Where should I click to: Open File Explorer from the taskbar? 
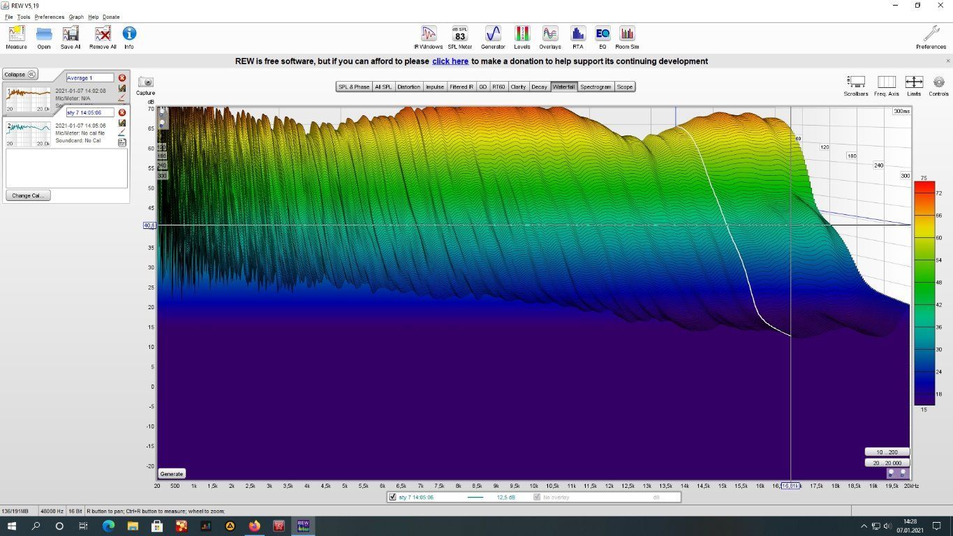(x=133, y=526)
